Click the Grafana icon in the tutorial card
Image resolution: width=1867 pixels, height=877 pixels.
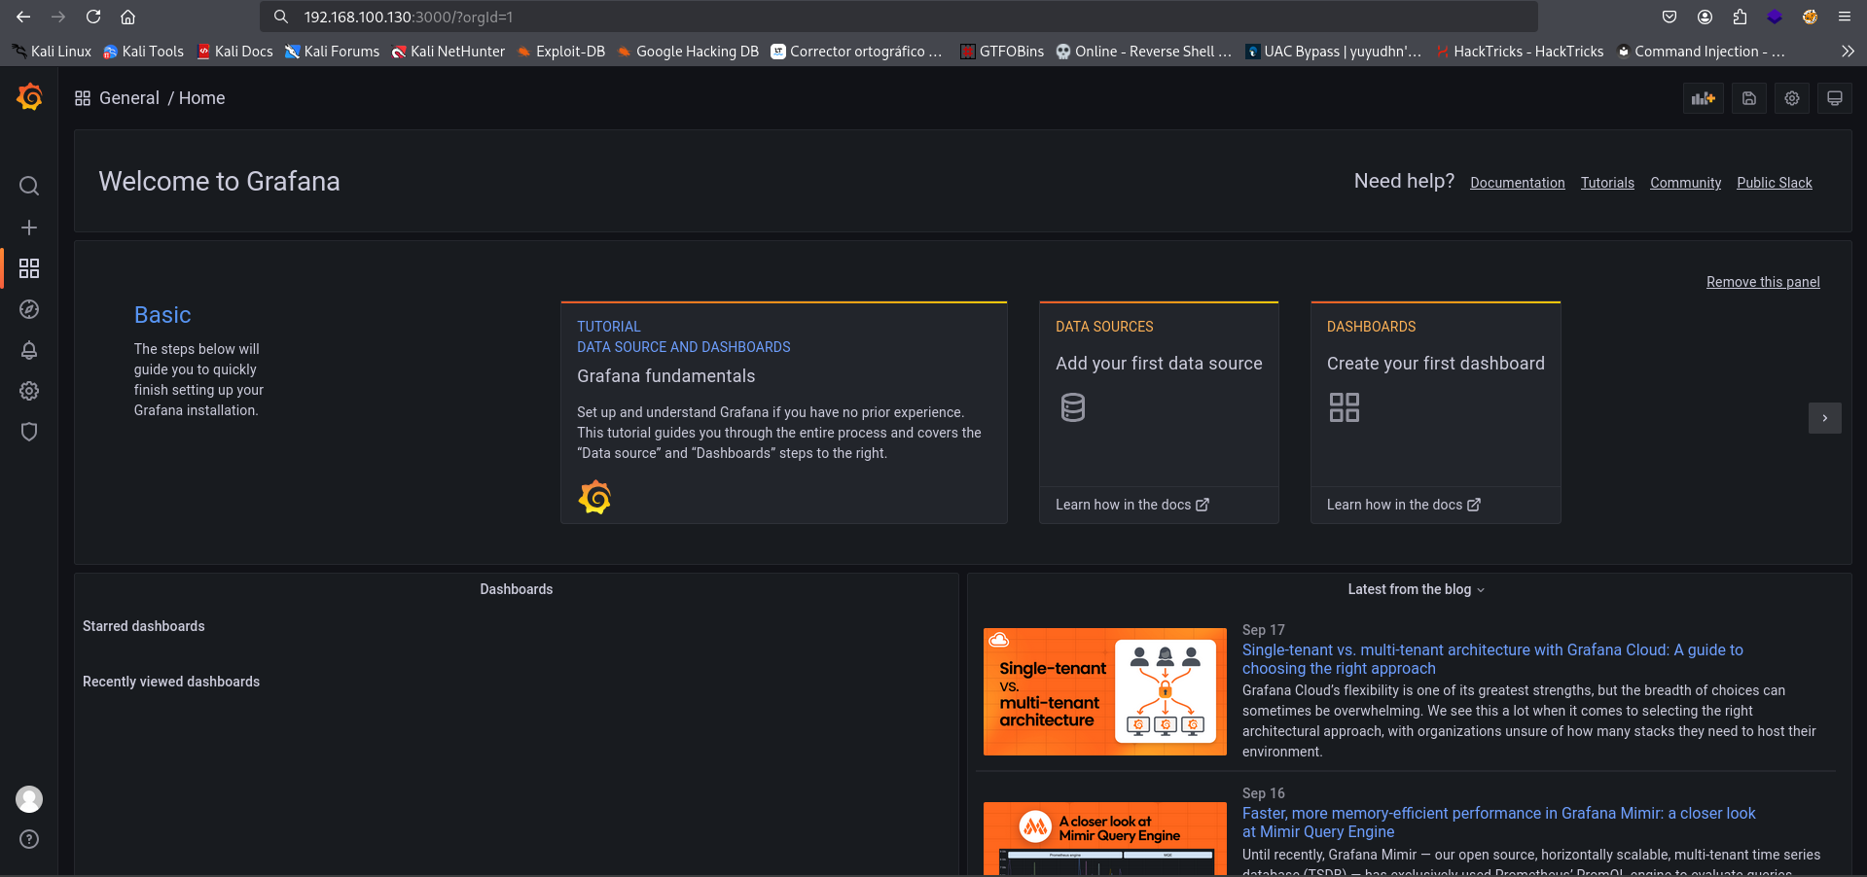coord(594,497)
